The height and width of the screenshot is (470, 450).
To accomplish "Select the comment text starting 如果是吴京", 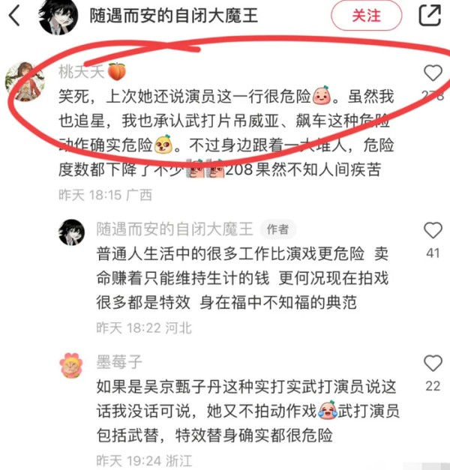I will (x=247, y=411).
